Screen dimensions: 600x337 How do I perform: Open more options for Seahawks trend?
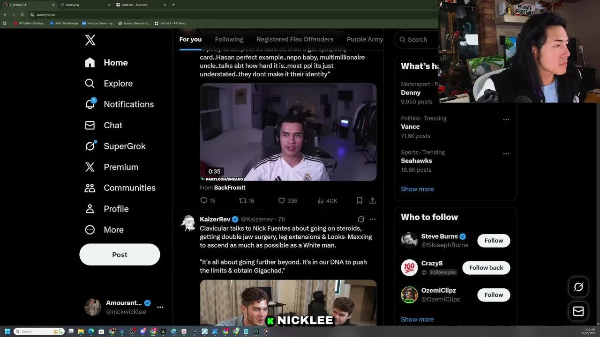click(x=506, y=154)
